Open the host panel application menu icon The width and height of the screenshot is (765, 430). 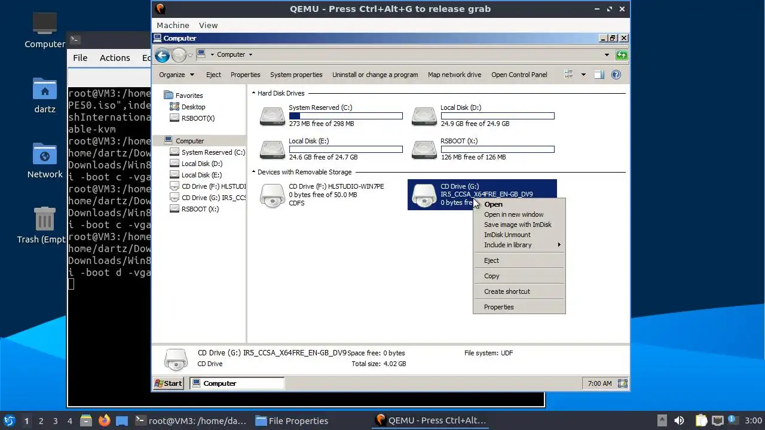10,420
